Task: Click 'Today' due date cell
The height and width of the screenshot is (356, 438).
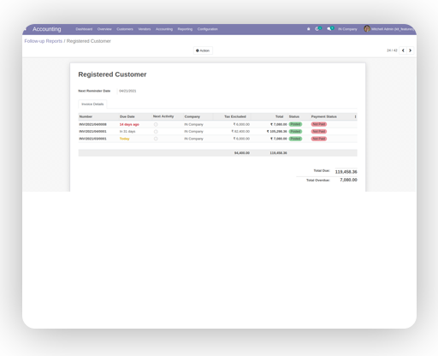Action: [124, 139]
